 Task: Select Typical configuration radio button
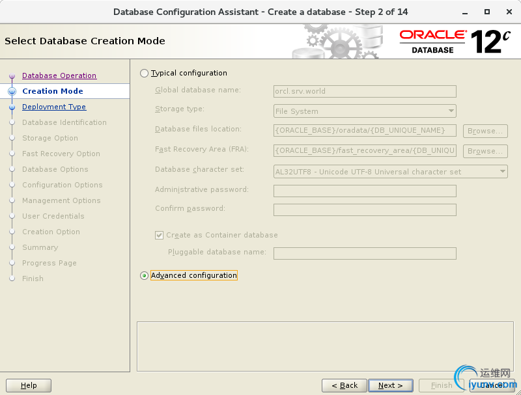pos(144,73)
